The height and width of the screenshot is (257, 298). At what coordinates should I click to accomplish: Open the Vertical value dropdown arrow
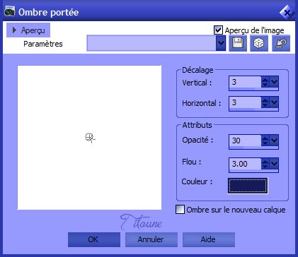[274, 82]
